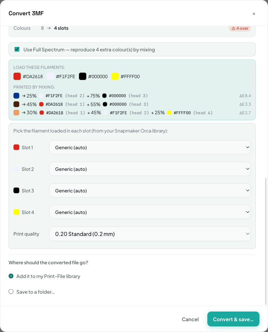Image resolution: width=268 pixels, height=332 pixels.
Task: Select the Save to a folder option
Action: tap(11, 291)
